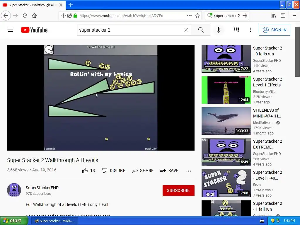300x225 pixels.
Task: Click the YouTube search magnifier button
Action: [201, 30]
